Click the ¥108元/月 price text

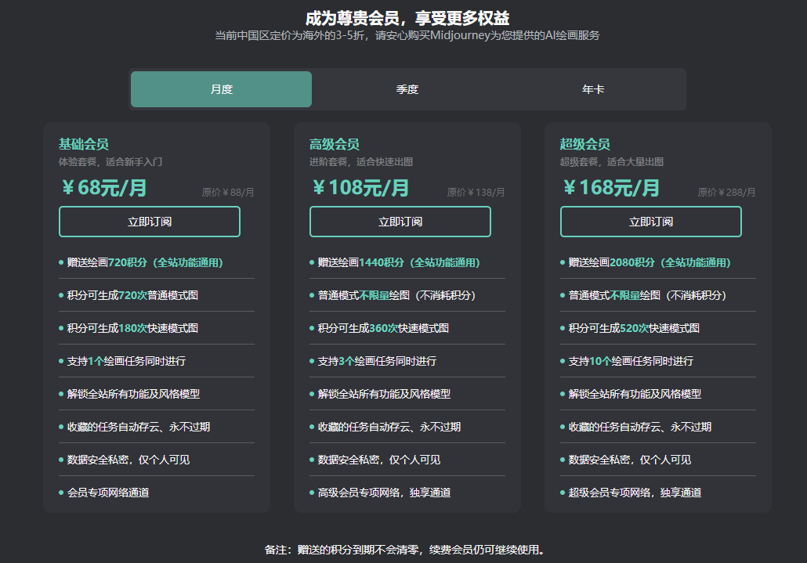tap(360, 188)
